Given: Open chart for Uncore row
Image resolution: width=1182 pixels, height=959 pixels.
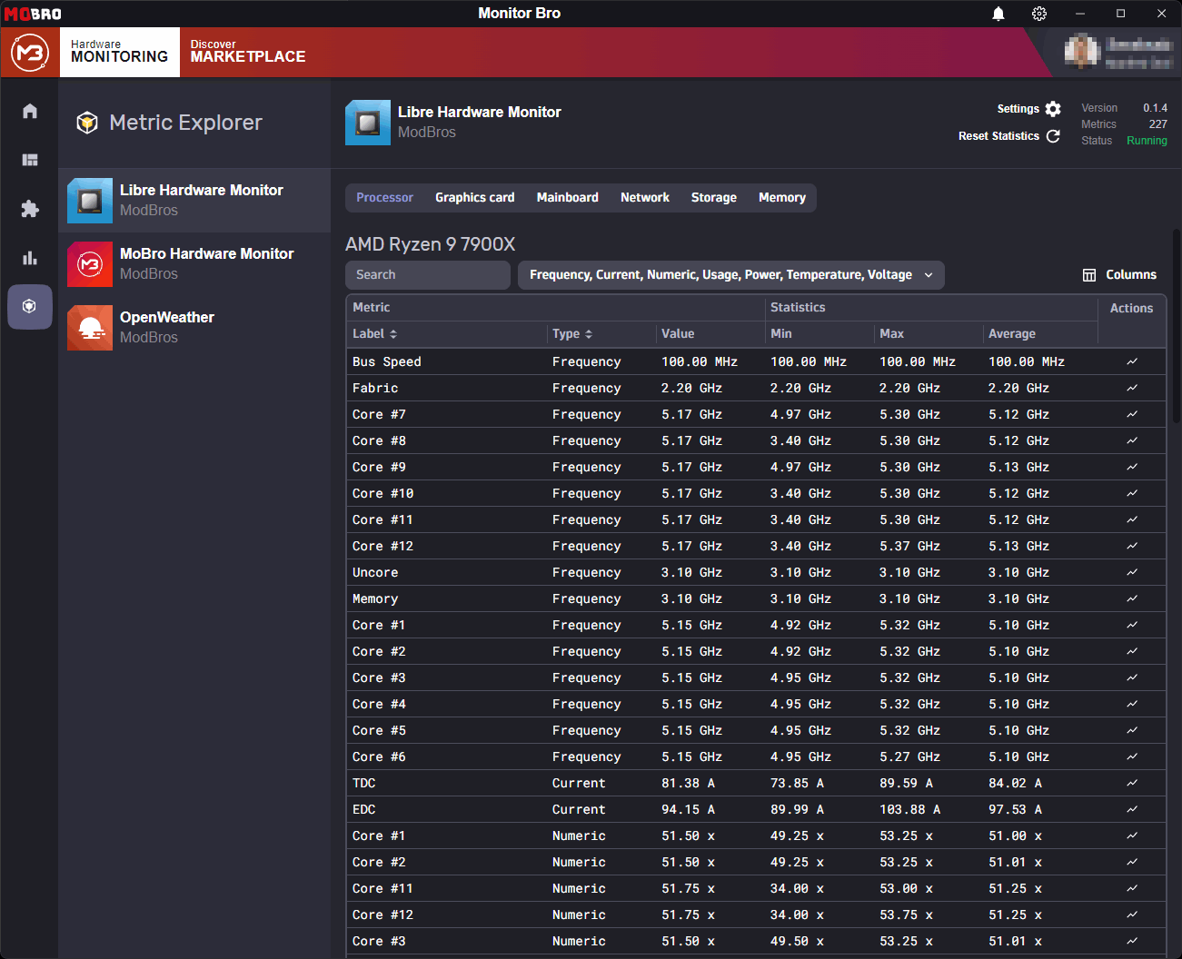Looking at the screenshot, I should pos(1132,572).
